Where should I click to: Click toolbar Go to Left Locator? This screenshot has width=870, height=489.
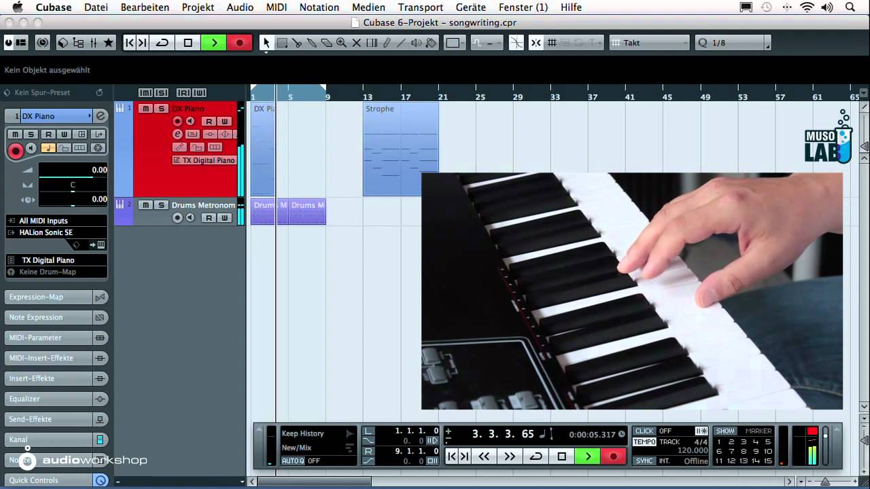(x=130, y=43)
